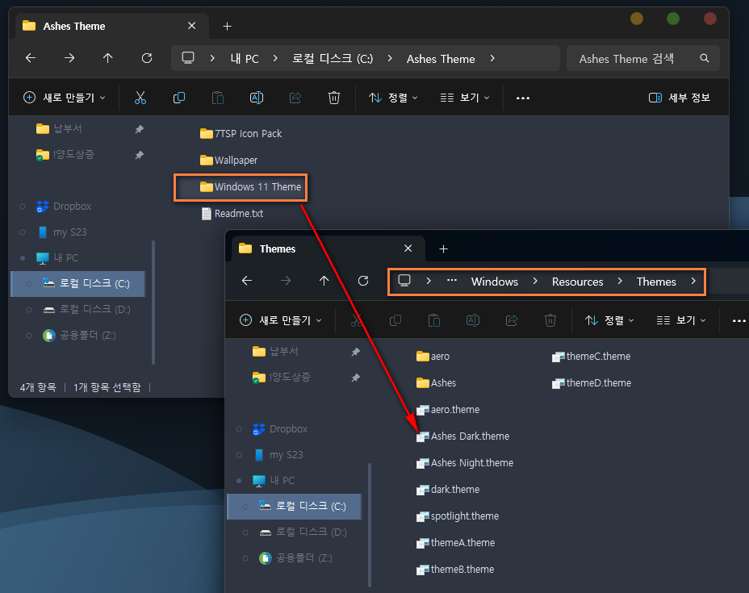Click Themes window navigation pane scrollbar
Image resolution: width=749 pixels, height=593 pixels.
tap(369, 524)
